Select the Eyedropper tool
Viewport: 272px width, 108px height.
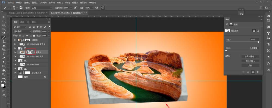point(4,33)
